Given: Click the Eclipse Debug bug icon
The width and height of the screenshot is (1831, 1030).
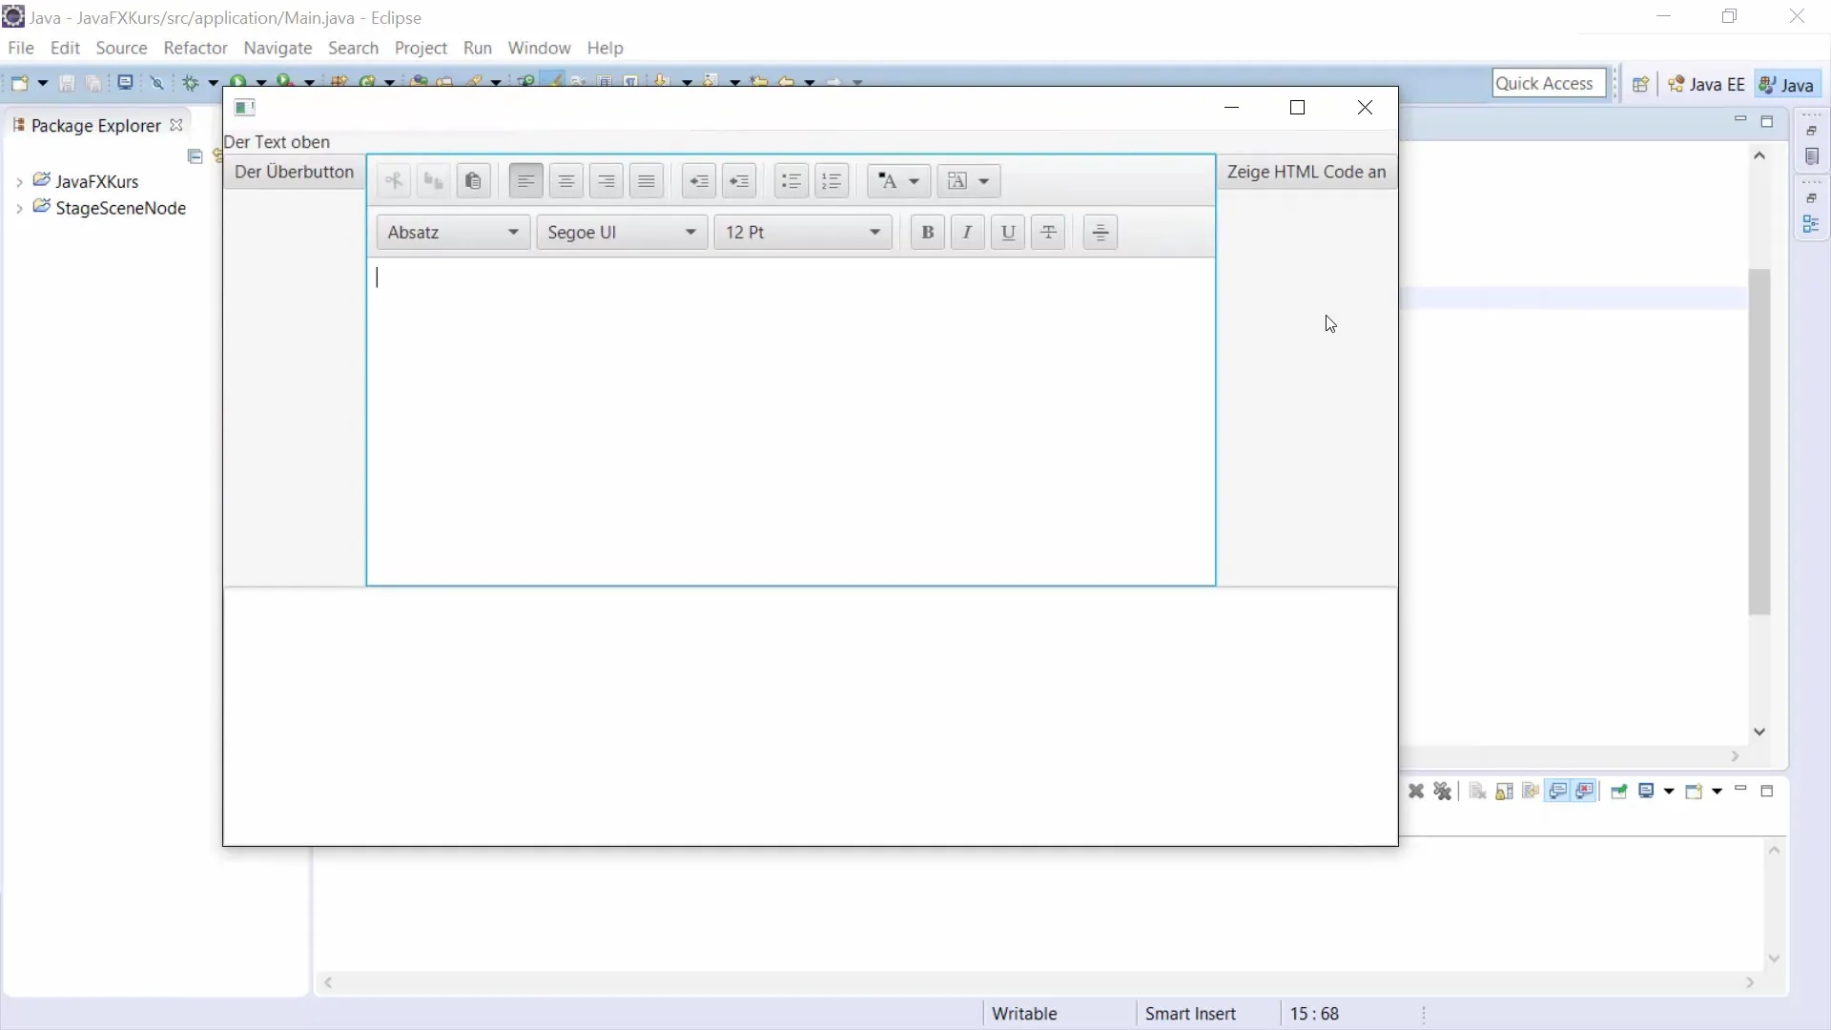Looking at the screenshot, I should tap(190, 83).
